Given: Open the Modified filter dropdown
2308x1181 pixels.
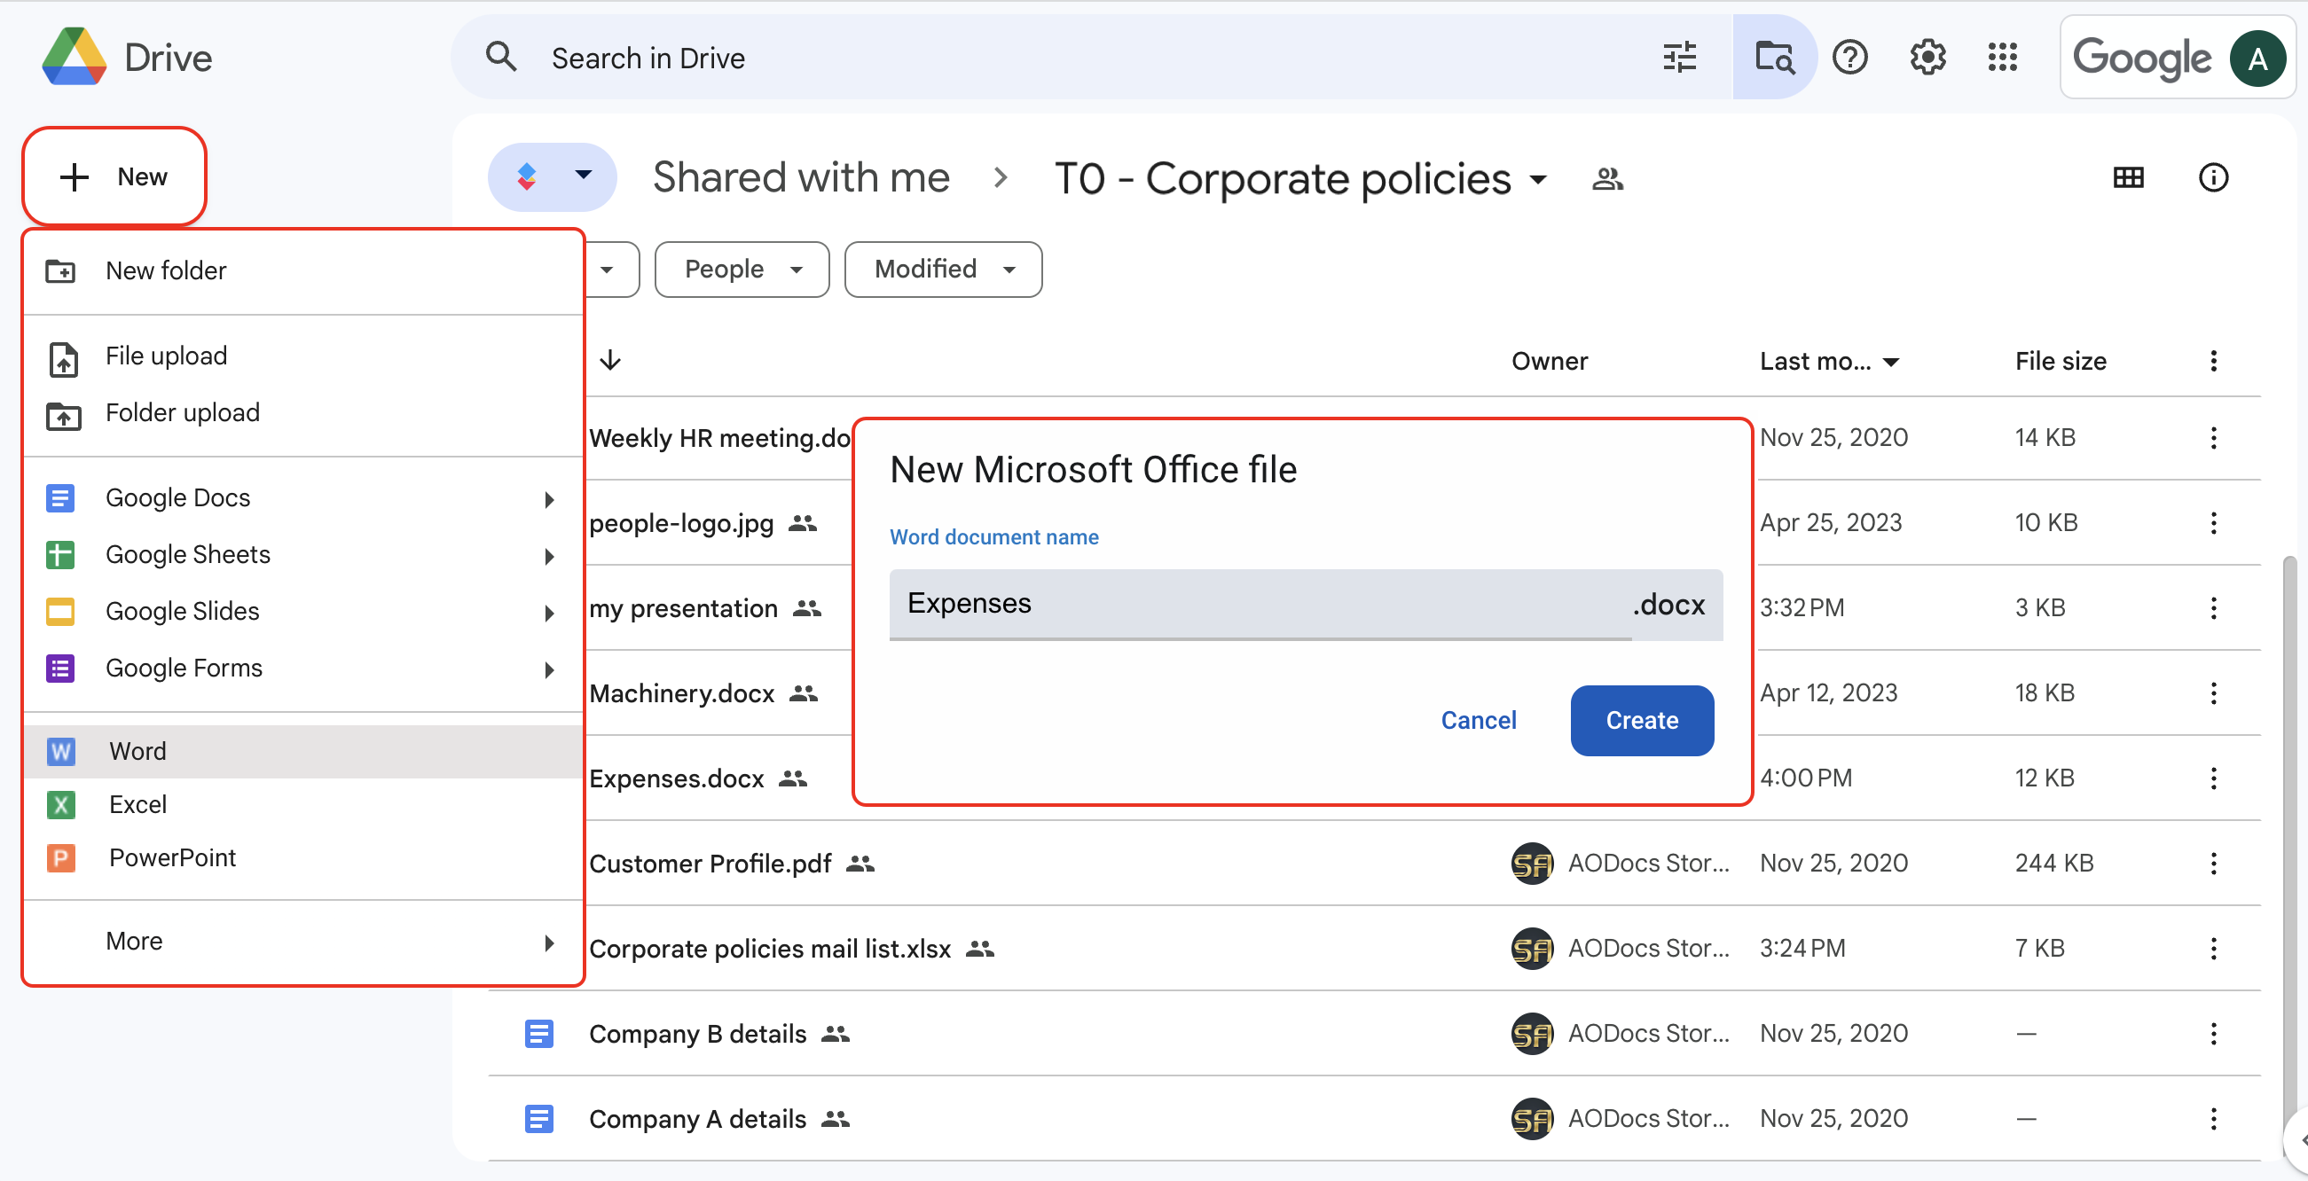Looking at the screenshot, I should pos(943,269).
